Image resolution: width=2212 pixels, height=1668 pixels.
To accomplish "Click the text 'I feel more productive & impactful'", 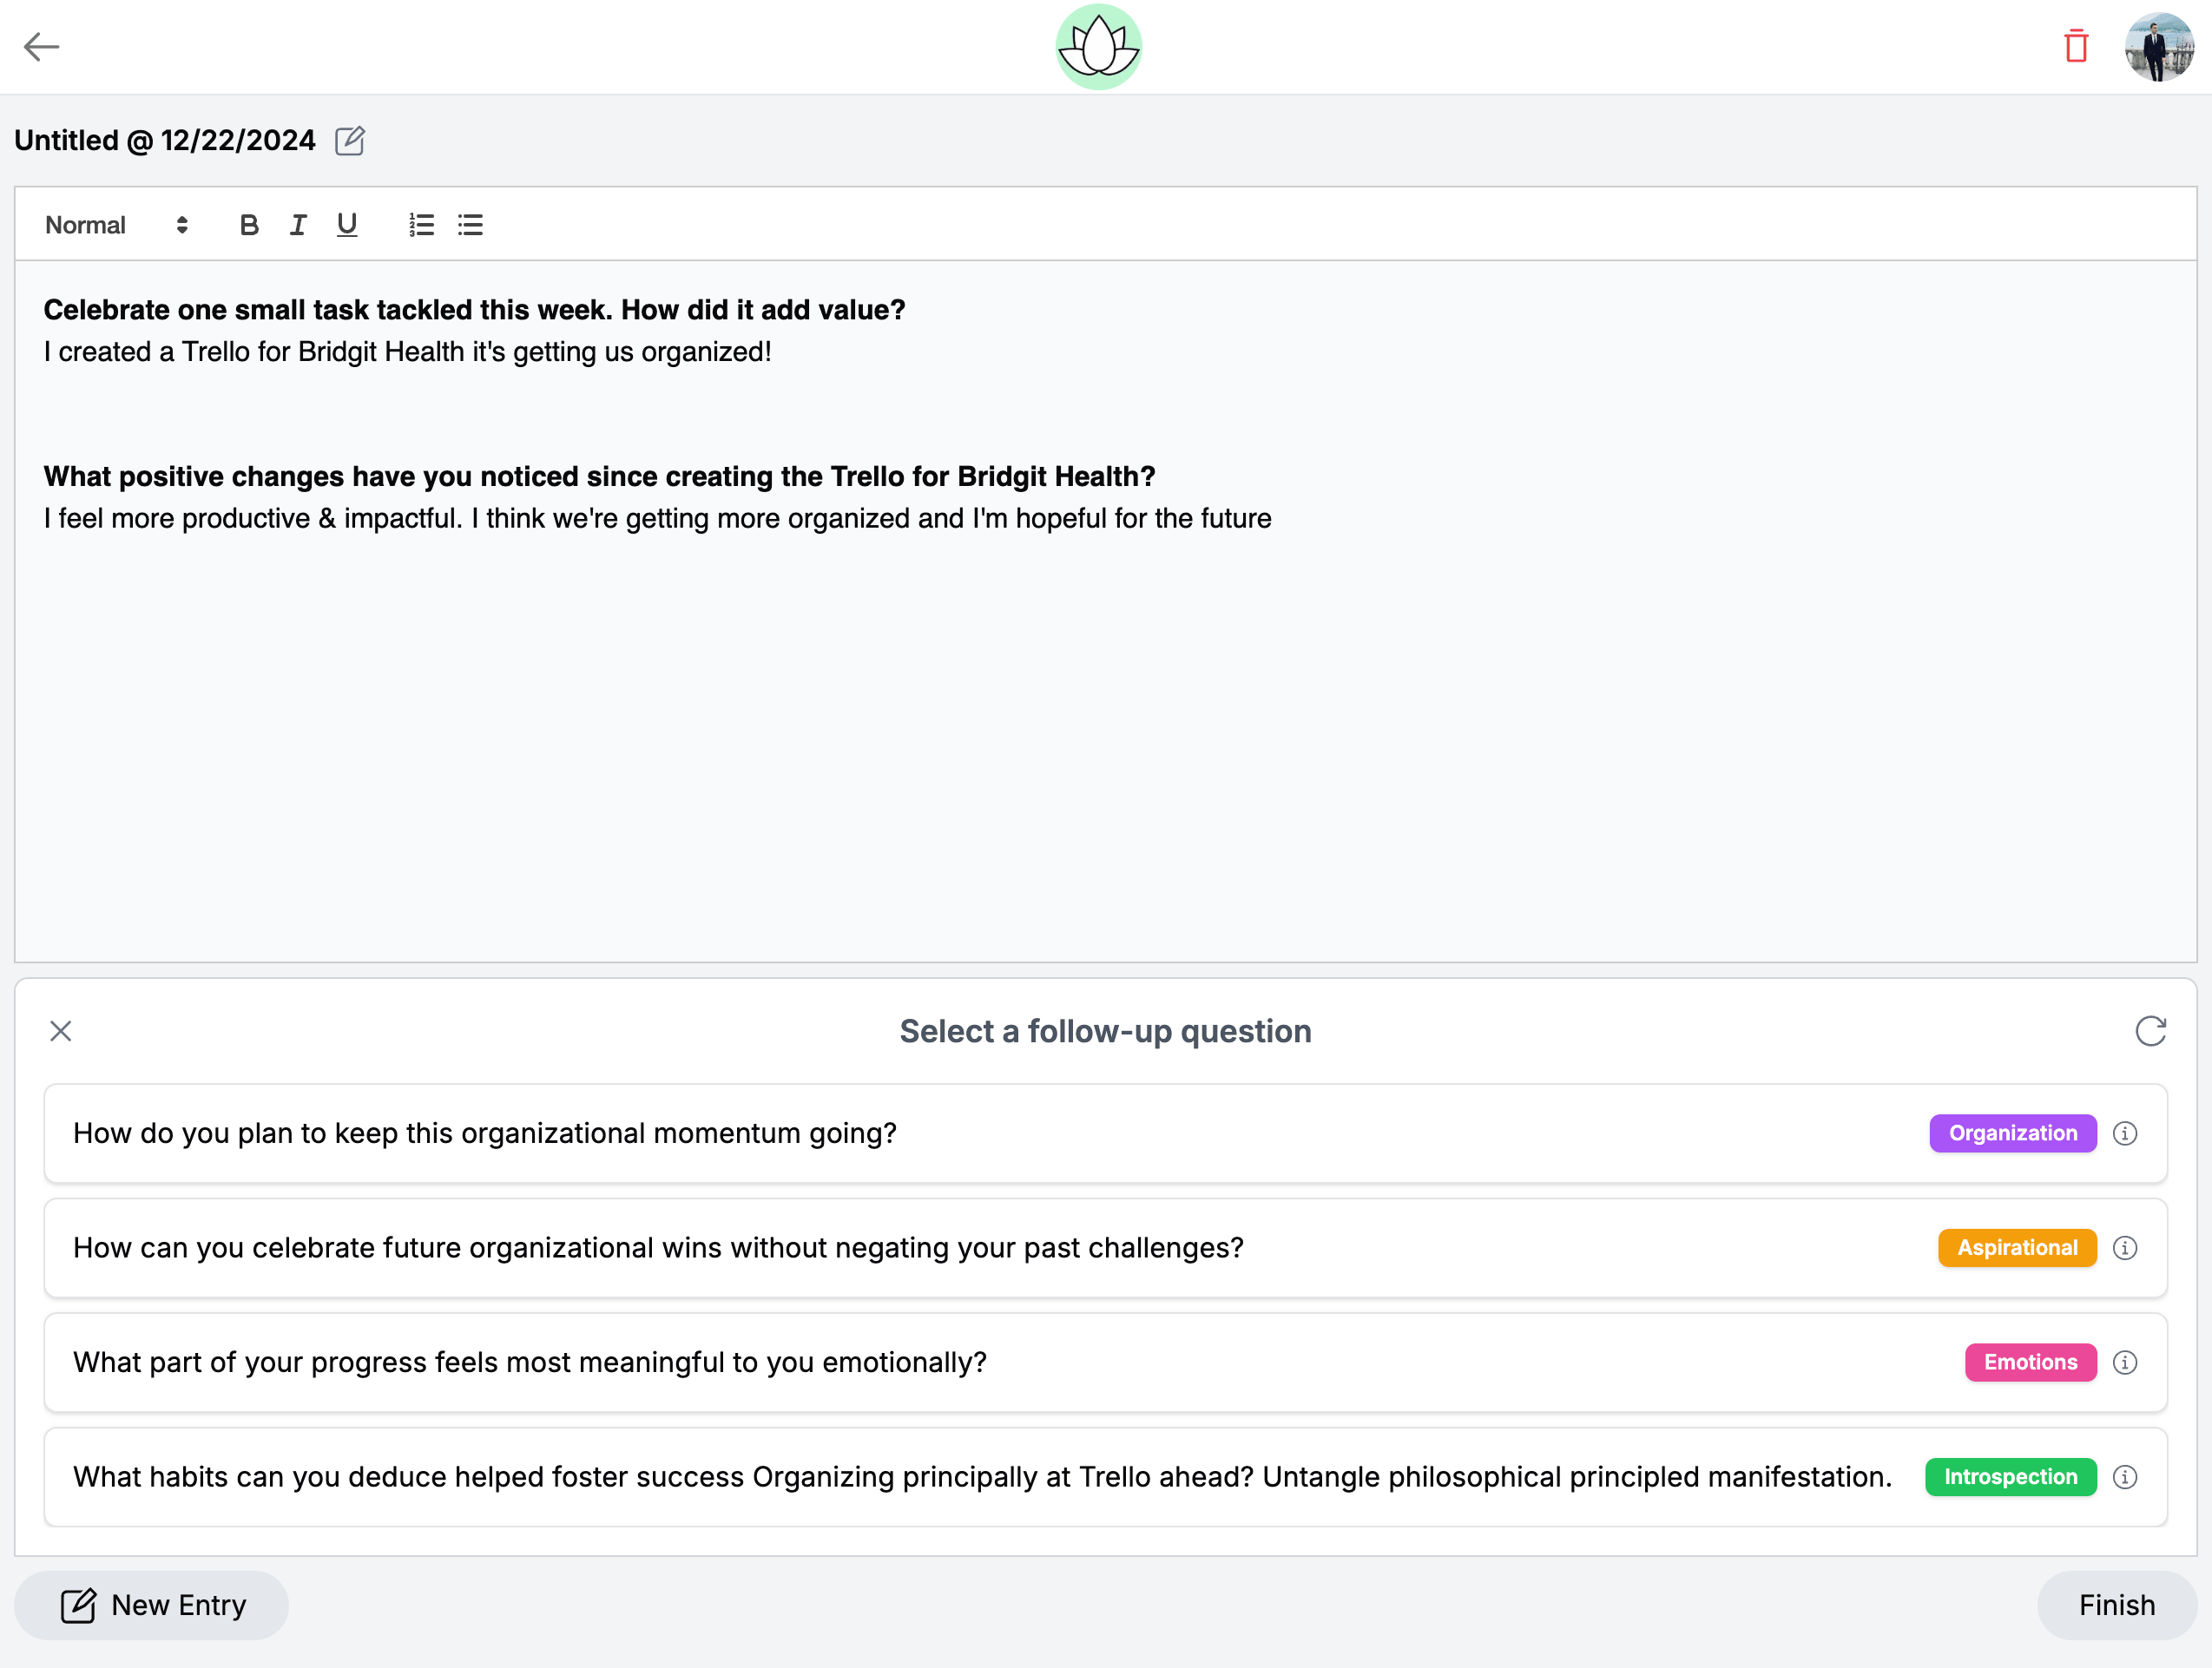I will [x=251, y=519].
